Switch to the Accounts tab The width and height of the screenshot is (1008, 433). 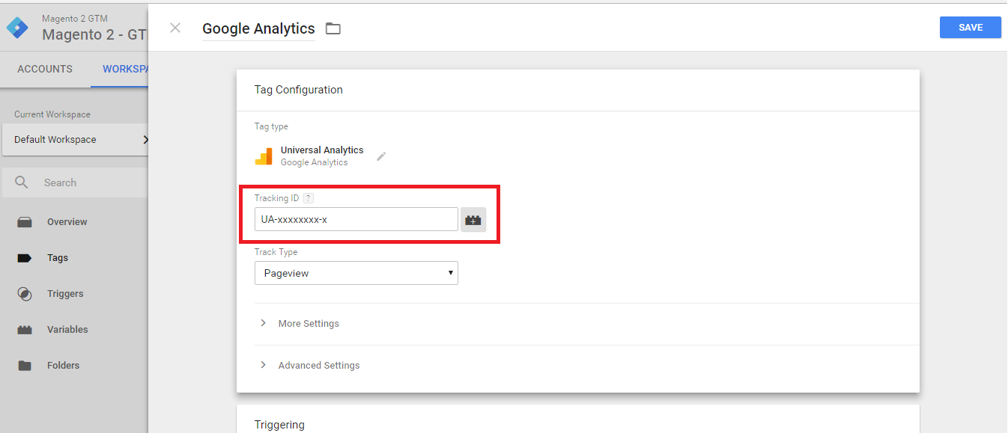45,69
